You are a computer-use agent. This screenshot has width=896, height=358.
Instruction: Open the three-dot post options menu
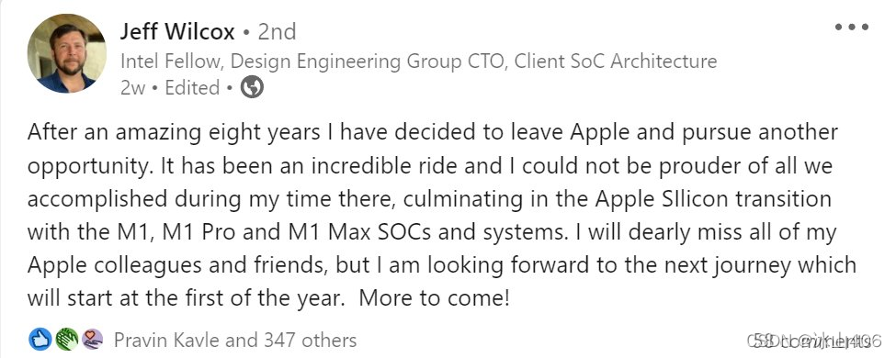[851, 27]
